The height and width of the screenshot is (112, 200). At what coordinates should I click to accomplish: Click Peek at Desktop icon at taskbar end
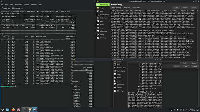[x=197, y=110]
